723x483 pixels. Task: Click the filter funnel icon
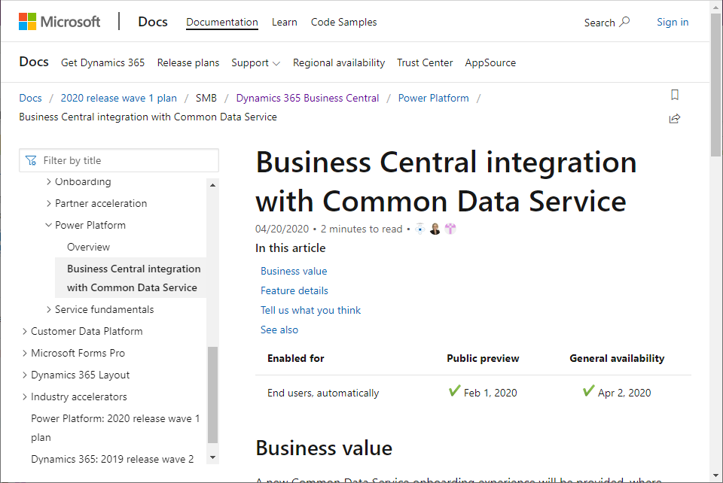pyautogui.click(x=31, y=160)
